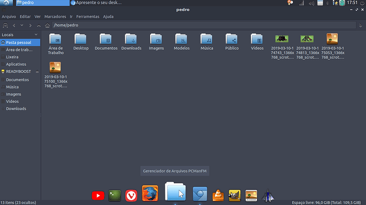Select screenshot file 2019-03-10-175100

click(x=56, y=75)
